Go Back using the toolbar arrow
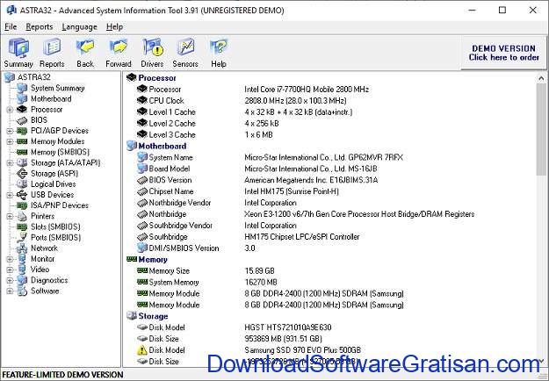Viewport: 549px width, 381px height. [x=85, y=53]
